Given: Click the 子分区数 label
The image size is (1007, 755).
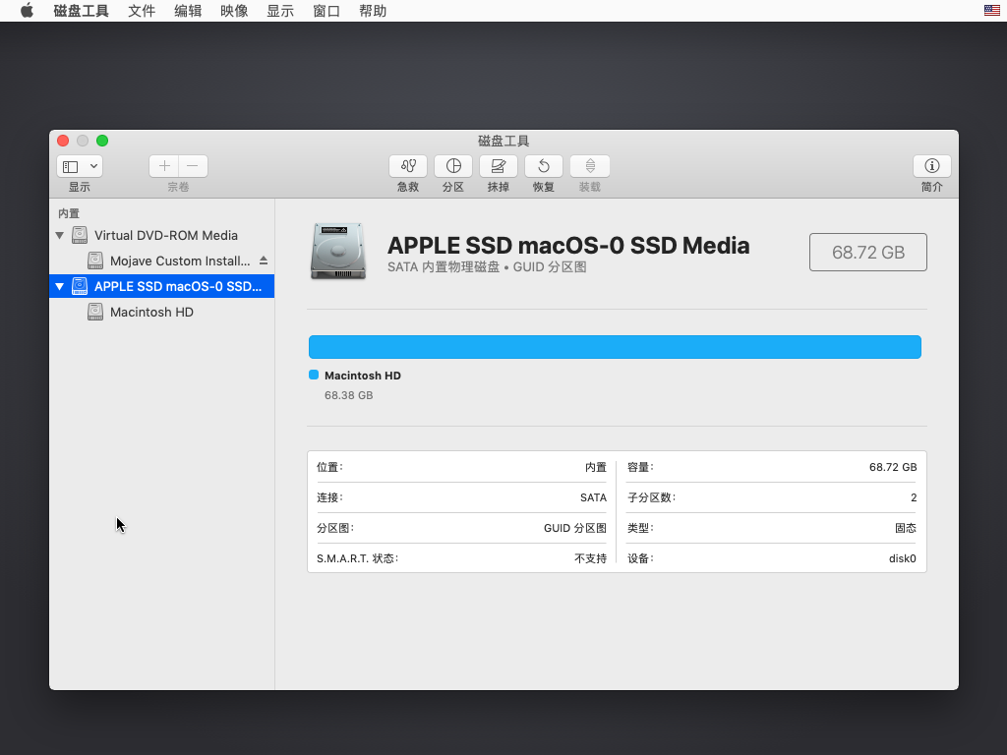Looking at the screenshot, I should (x=651, y=497).
